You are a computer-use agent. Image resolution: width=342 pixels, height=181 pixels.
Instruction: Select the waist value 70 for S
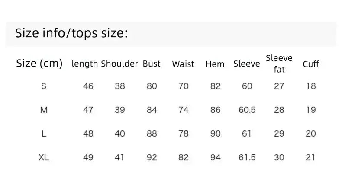[x=184, y=86]
